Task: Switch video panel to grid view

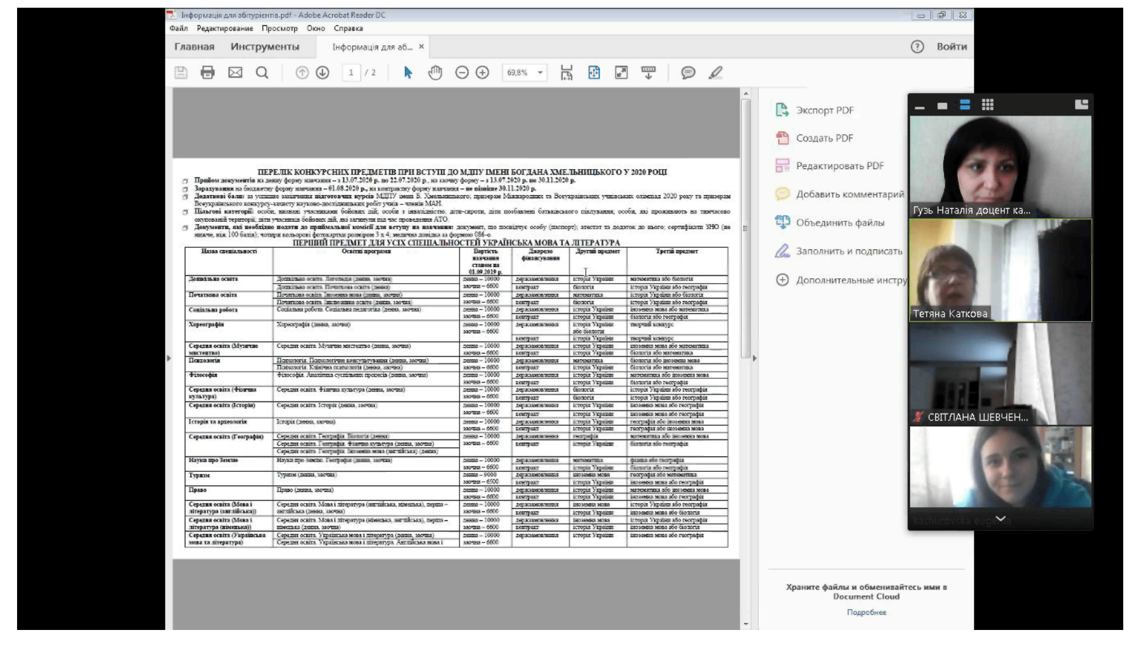Action: pyautogui.click(x=988, y=105)
